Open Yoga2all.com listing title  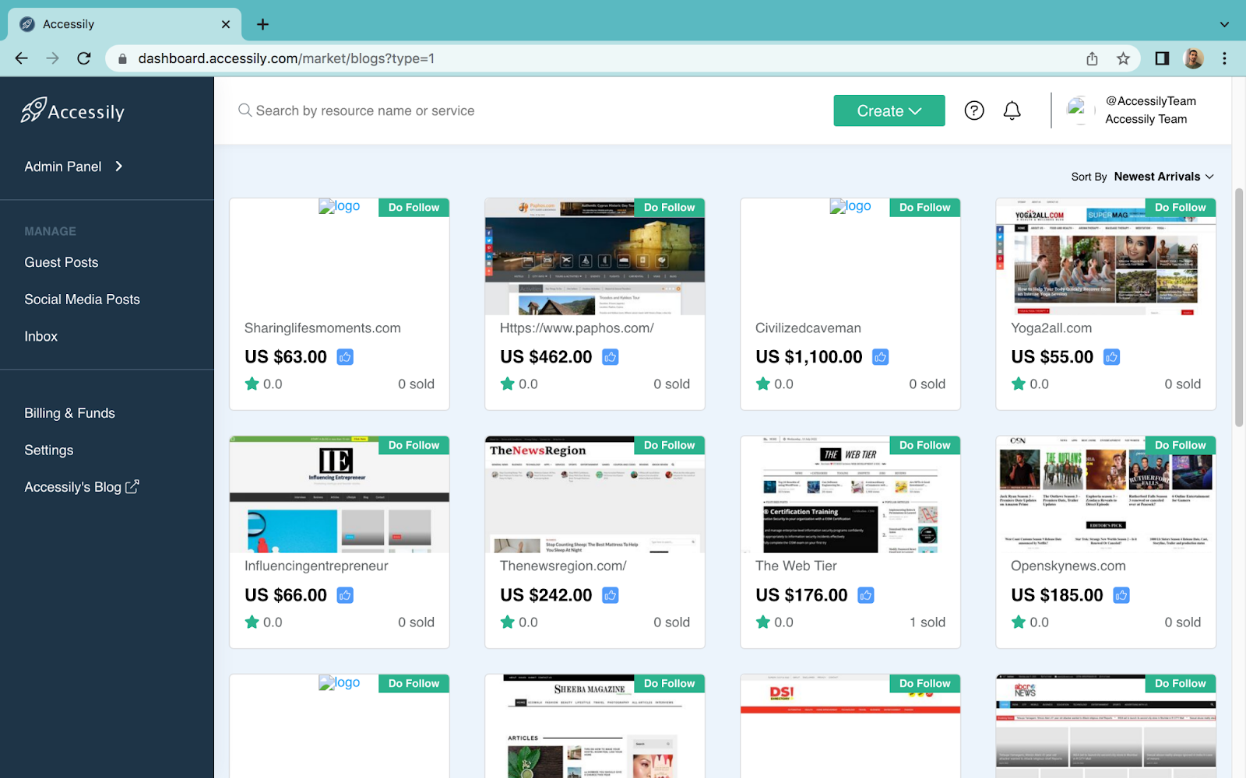[x=1051, y=328]
